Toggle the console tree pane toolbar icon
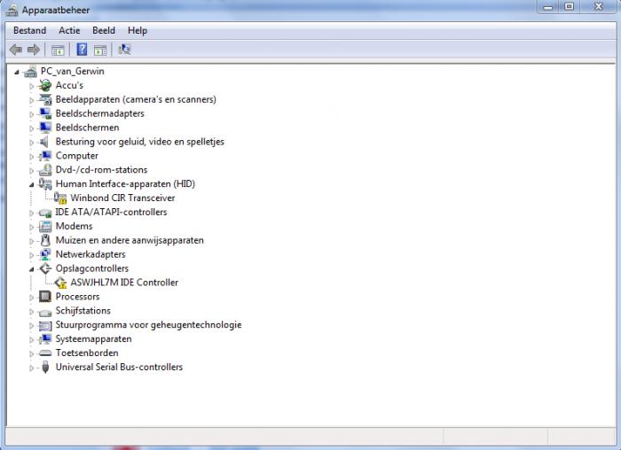 [58, 50]
